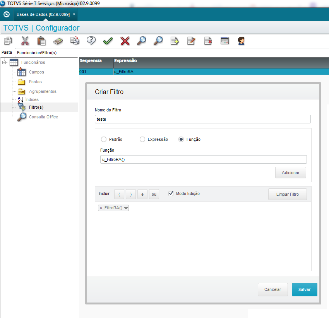
Task: Click the Expressão column header
Action: [221, 63]
